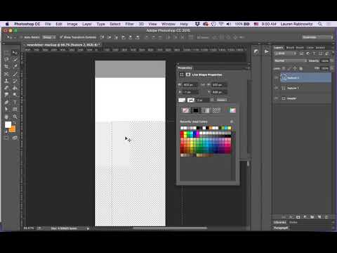This screenshot has height=253, width=337.
Task: Open Spotlight search in the menu bar
Action: pos(320,24)
